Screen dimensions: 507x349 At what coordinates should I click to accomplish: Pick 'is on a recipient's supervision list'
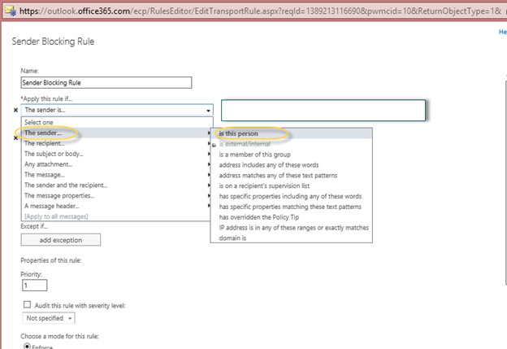(x=291, y=185)
